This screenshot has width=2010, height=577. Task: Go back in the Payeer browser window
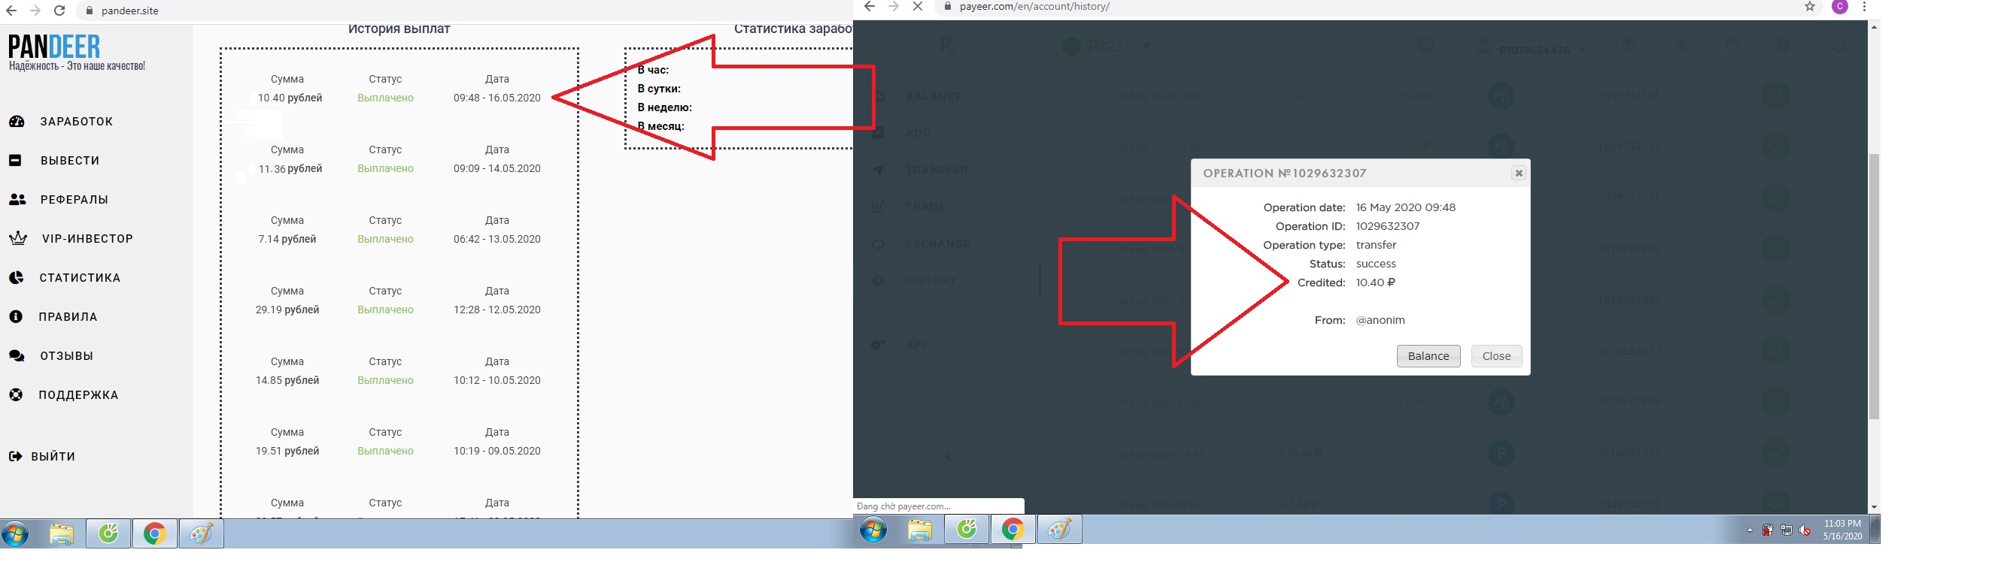coord(870,6)
